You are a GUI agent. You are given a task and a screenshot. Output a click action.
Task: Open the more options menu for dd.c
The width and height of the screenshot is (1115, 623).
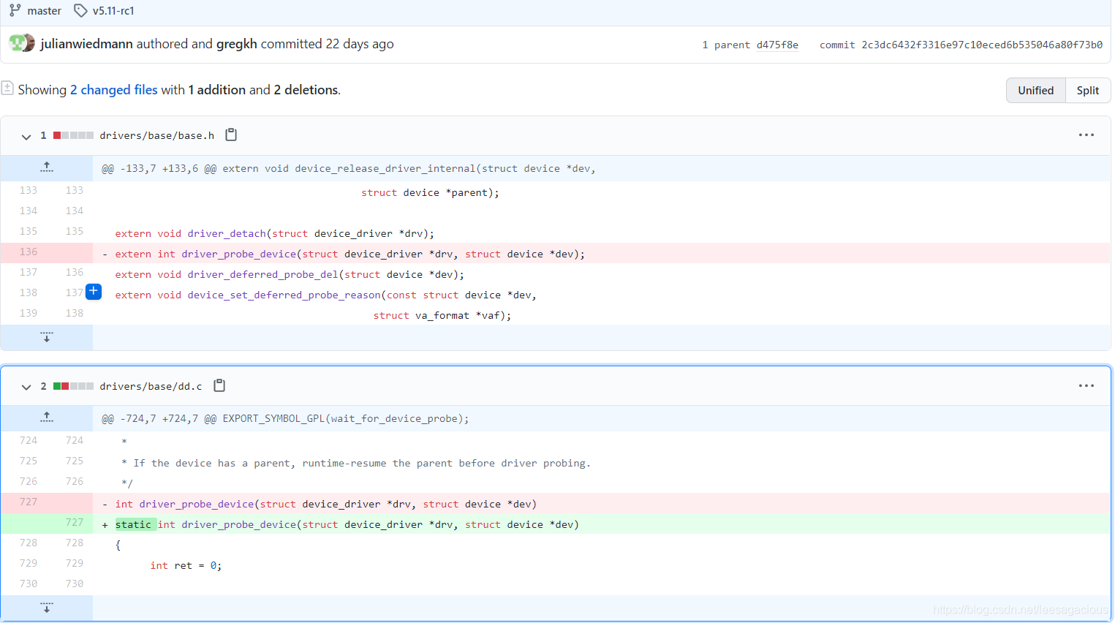click(x=1086, y=386)
